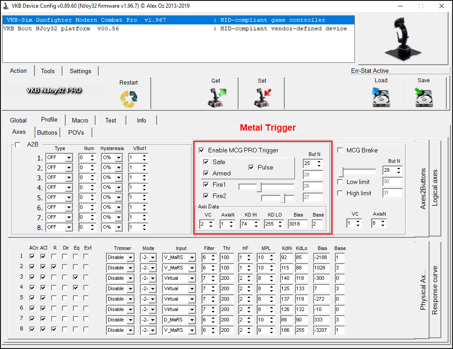Toggle the Fire1 checkbox

[206, 184]
